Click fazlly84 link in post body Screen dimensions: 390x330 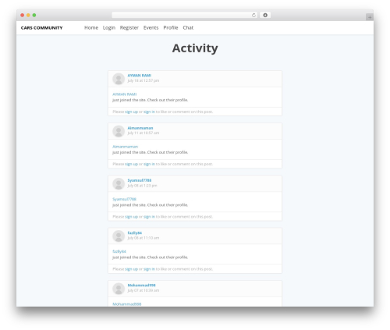click(x=119, y=251)
